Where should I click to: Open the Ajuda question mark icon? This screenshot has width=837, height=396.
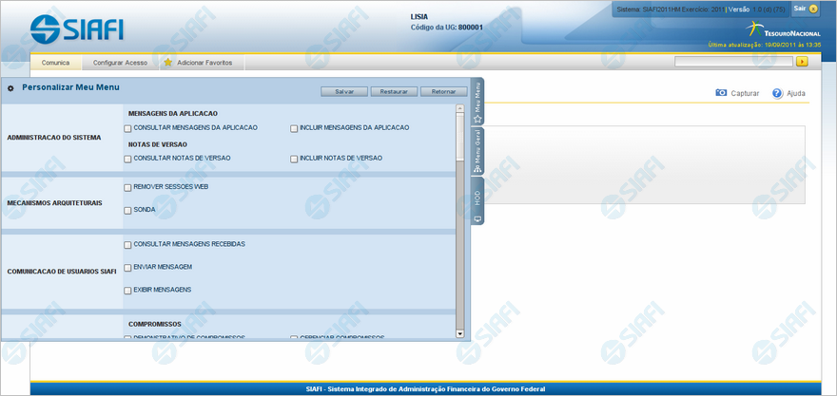(777, 93)
